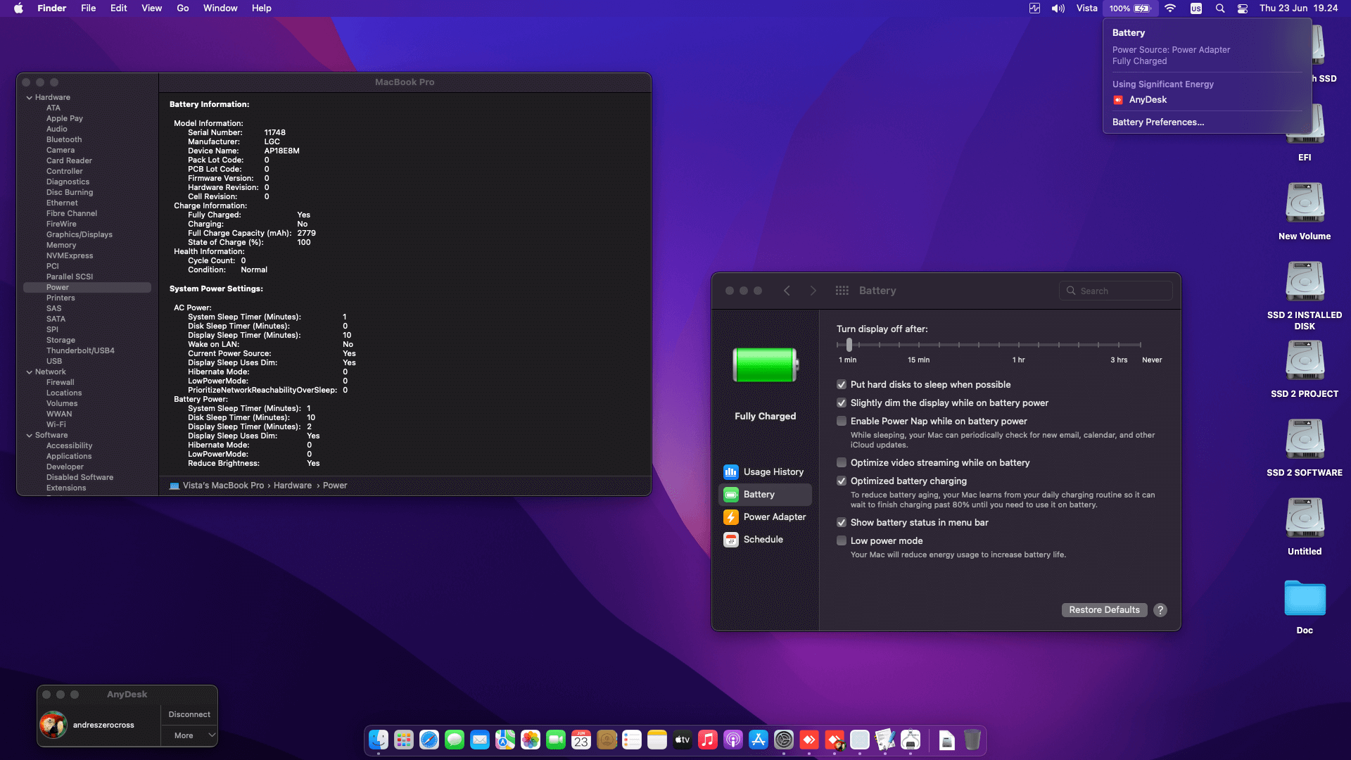Open the Window menu
Viewport: 1351px width, 760px height.
(220, 8)
